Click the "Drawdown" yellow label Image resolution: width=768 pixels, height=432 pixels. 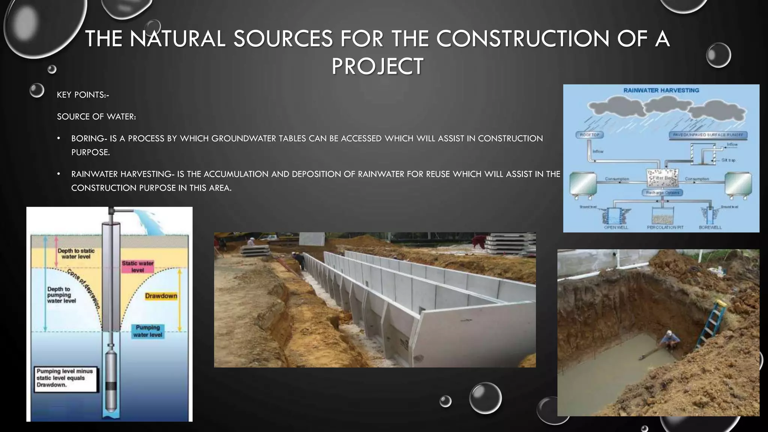tap(161, 296)
